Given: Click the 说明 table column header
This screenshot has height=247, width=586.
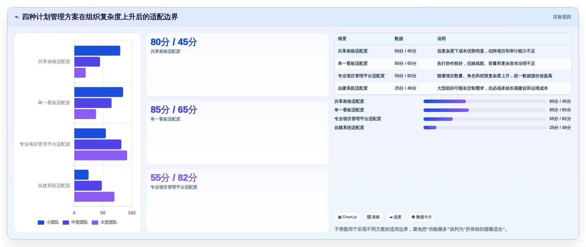Looking at the screenshot, I should pyautogui.click(x=442, y=39).
